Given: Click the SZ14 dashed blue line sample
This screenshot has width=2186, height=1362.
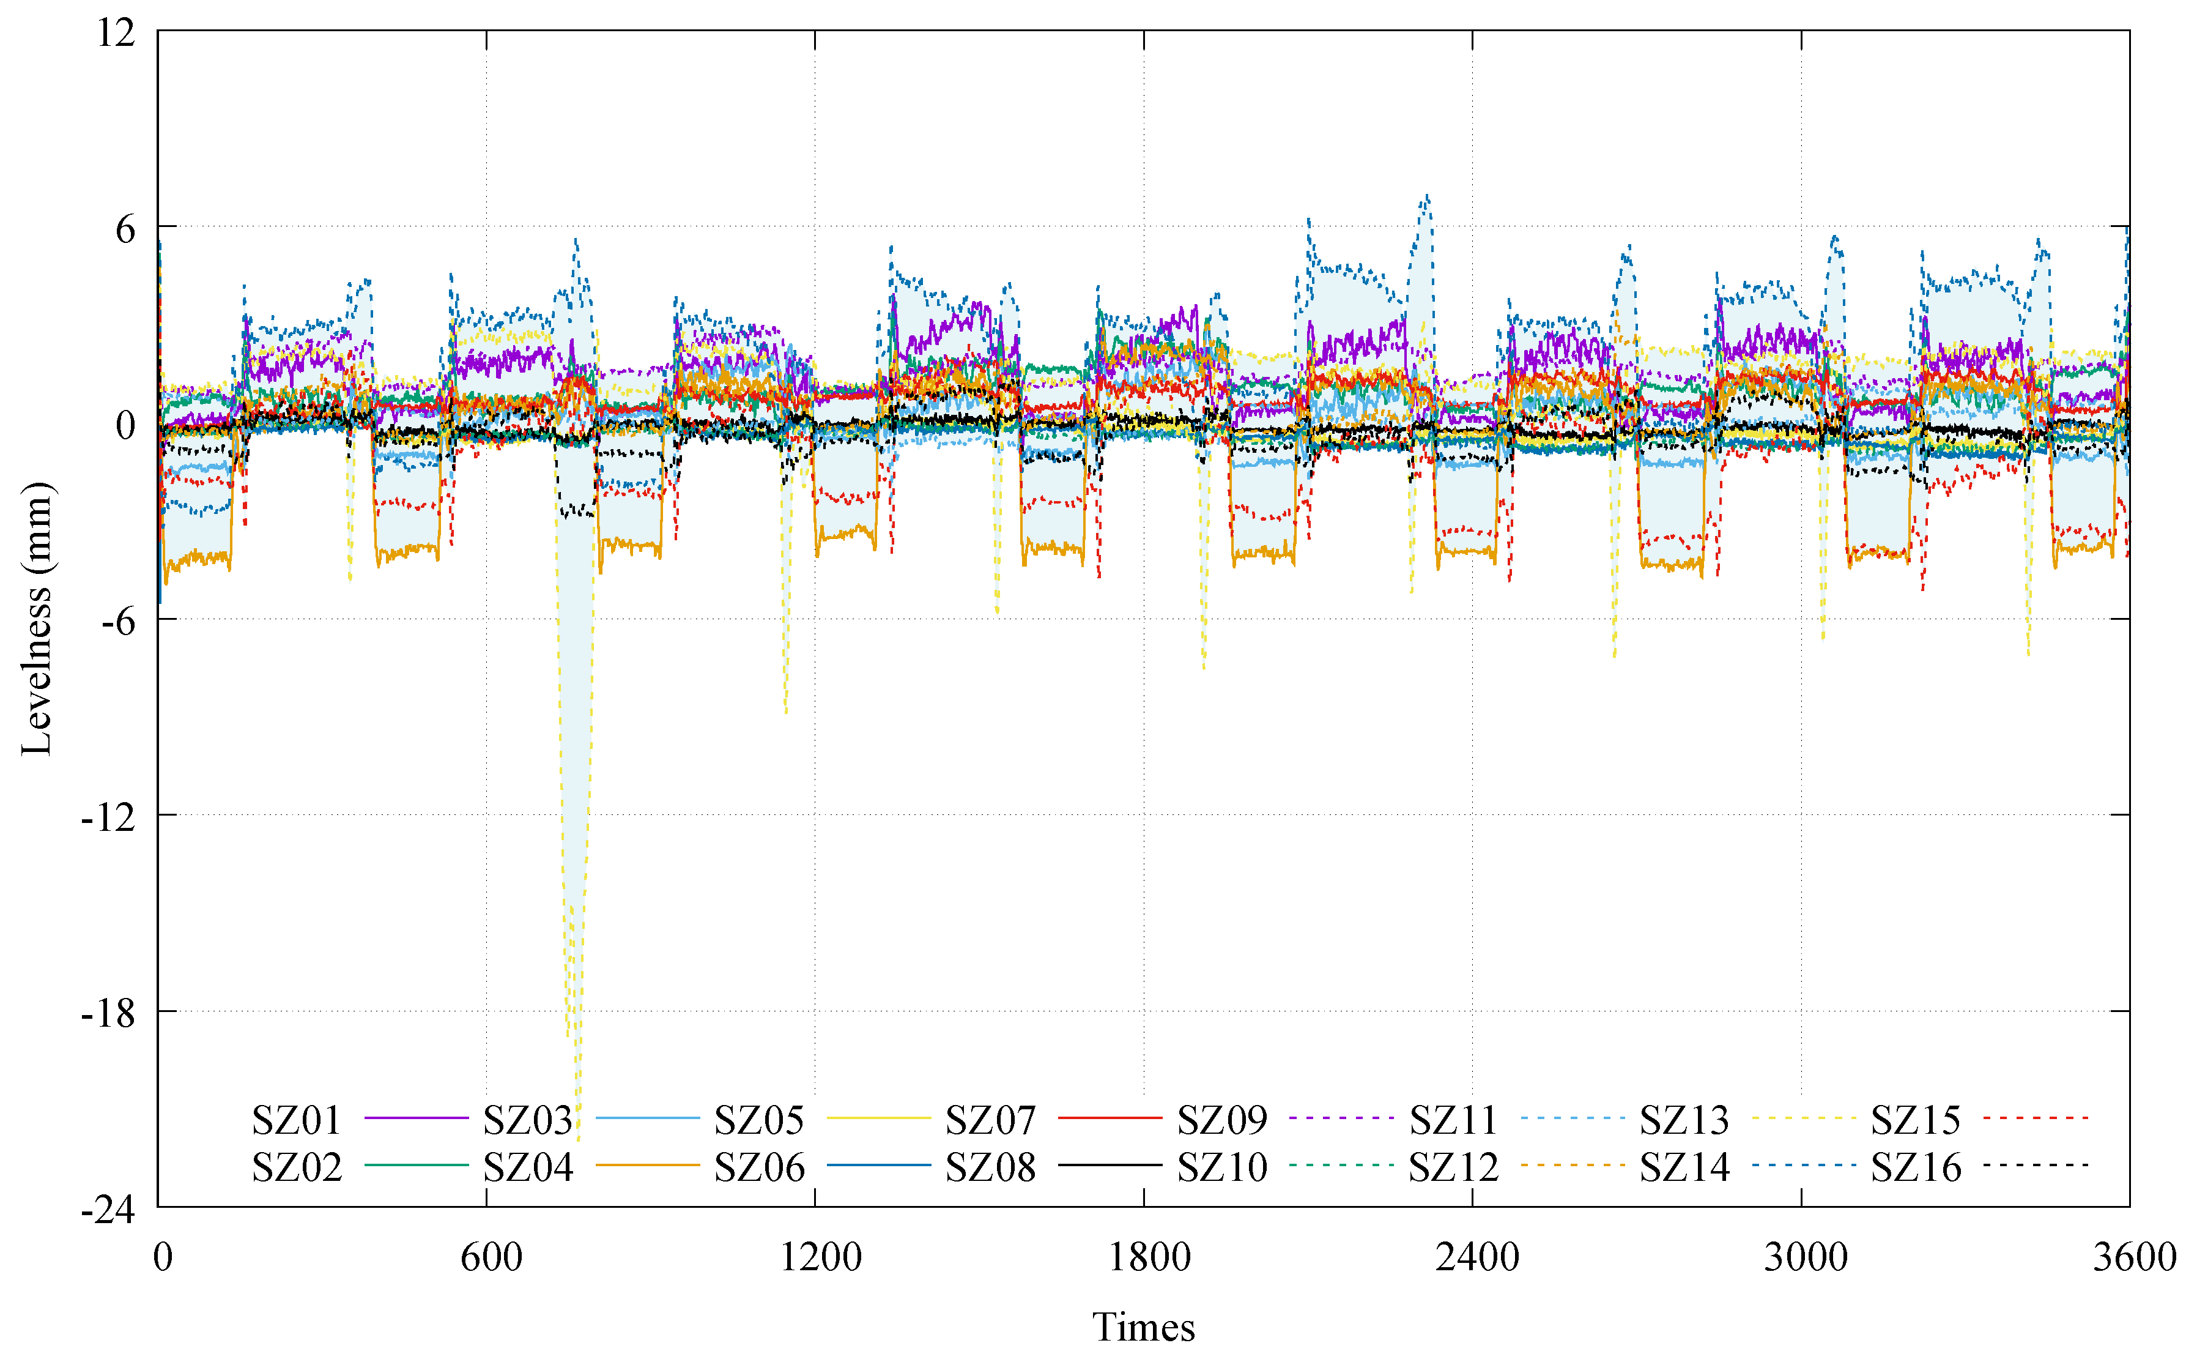Looking at the screenshot, I should pos(1804,1166).
